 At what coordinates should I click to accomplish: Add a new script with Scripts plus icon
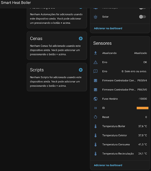pos(81,70)
